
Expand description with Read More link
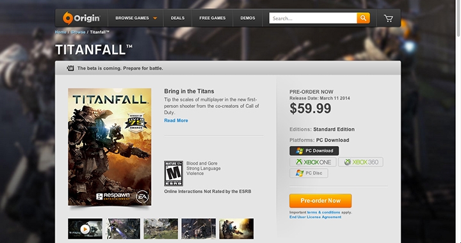click(176, 120)
